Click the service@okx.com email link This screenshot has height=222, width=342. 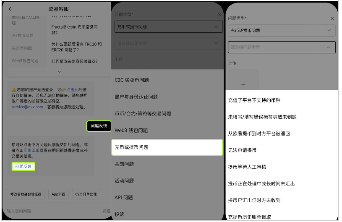[27, 107]
